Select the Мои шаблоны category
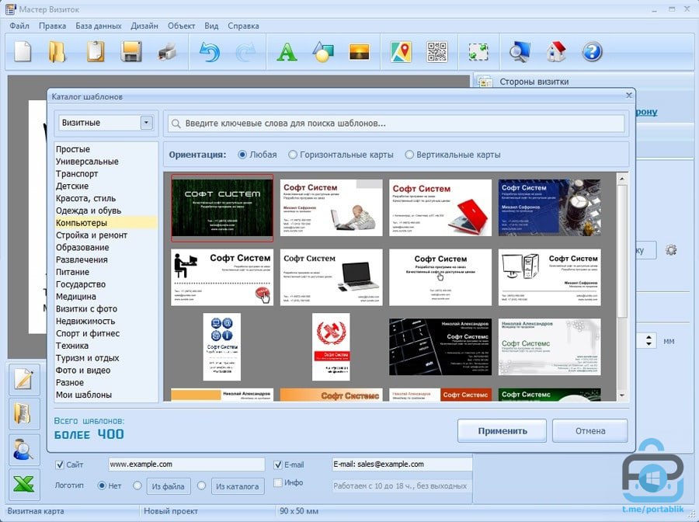The height and width of the screenshot is (522, 699). pos(84,395)
